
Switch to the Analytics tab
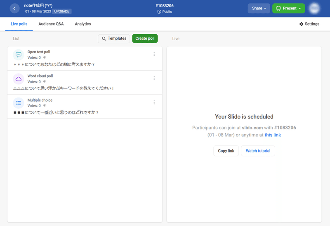click(83, 24)
